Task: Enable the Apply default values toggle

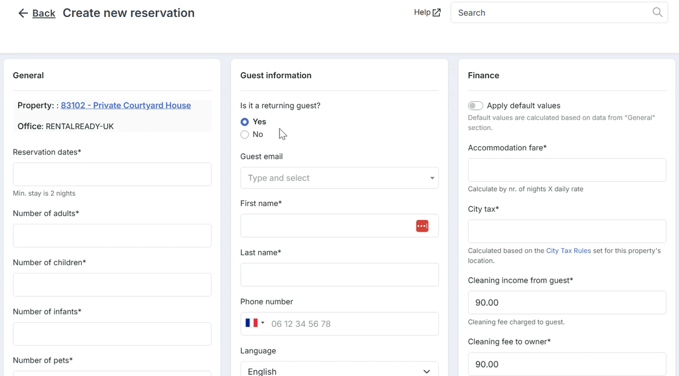Action: click(x=475, y=106)
